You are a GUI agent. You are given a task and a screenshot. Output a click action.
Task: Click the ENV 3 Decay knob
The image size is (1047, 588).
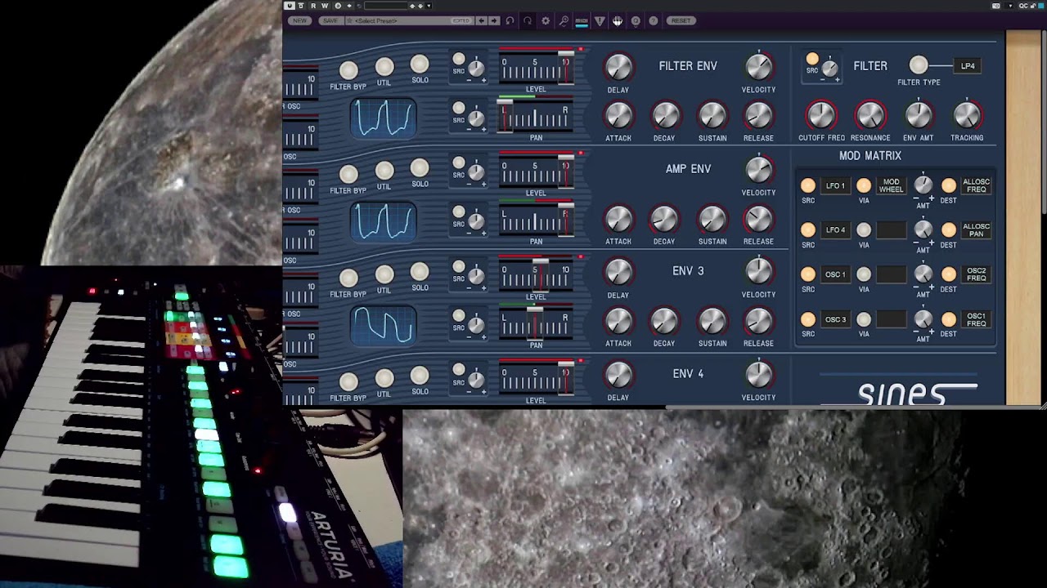coord(664,321)
